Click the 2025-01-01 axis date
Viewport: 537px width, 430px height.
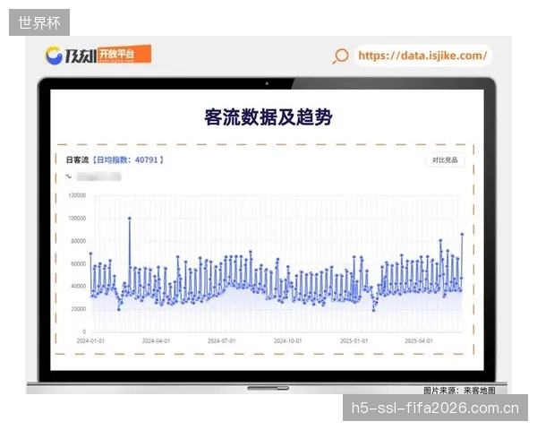354,340
